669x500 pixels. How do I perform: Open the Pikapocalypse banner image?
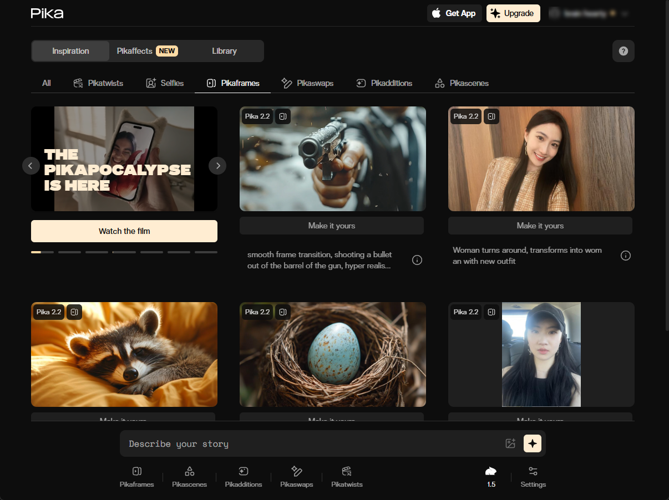click(124, 159)
